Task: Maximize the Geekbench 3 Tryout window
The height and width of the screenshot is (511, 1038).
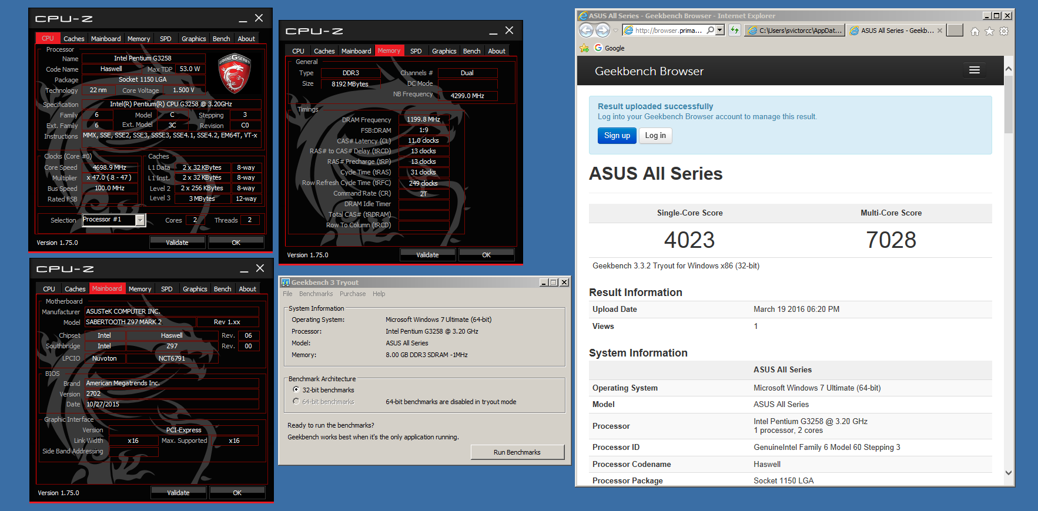Action: pos(554,283)
